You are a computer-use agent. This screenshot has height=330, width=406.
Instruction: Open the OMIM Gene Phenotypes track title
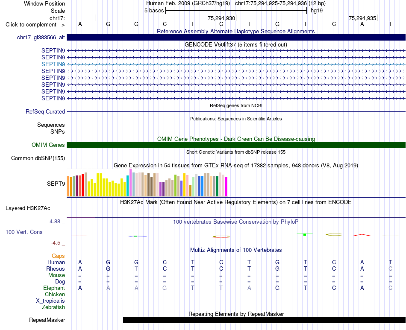(236, 139)
